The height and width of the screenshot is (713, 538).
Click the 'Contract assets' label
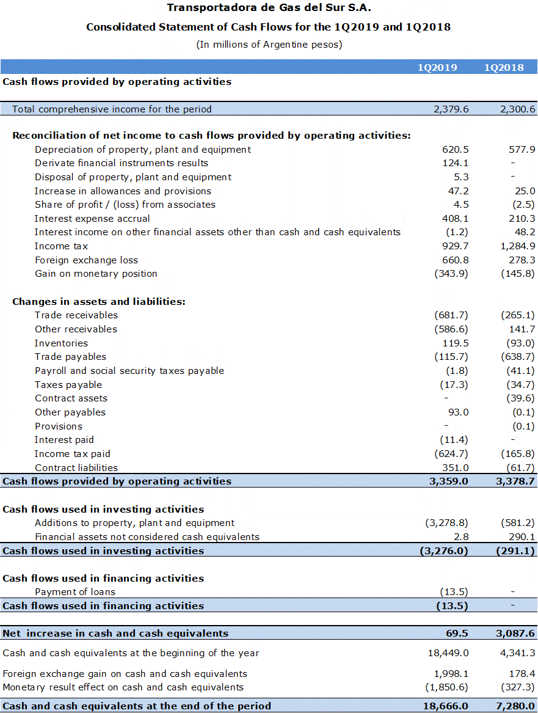point(71,398)
